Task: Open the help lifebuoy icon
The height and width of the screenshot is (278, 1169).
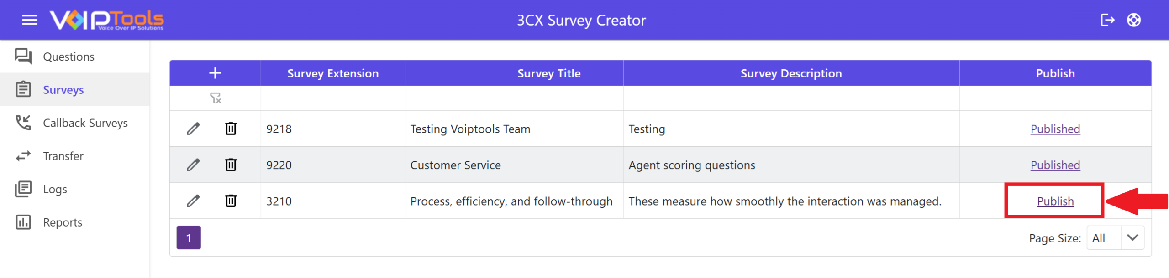Action: coord(1133,20)
